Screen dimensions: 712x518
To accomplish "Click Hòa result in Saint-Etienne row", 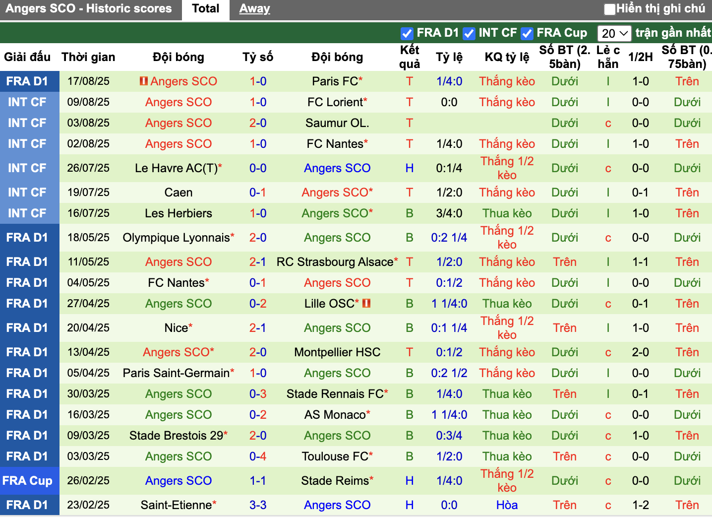I will 507,505.
